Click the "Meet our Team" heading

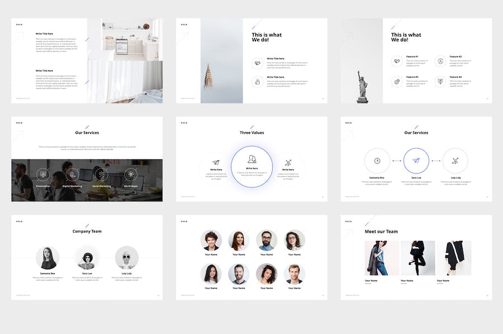381,231
